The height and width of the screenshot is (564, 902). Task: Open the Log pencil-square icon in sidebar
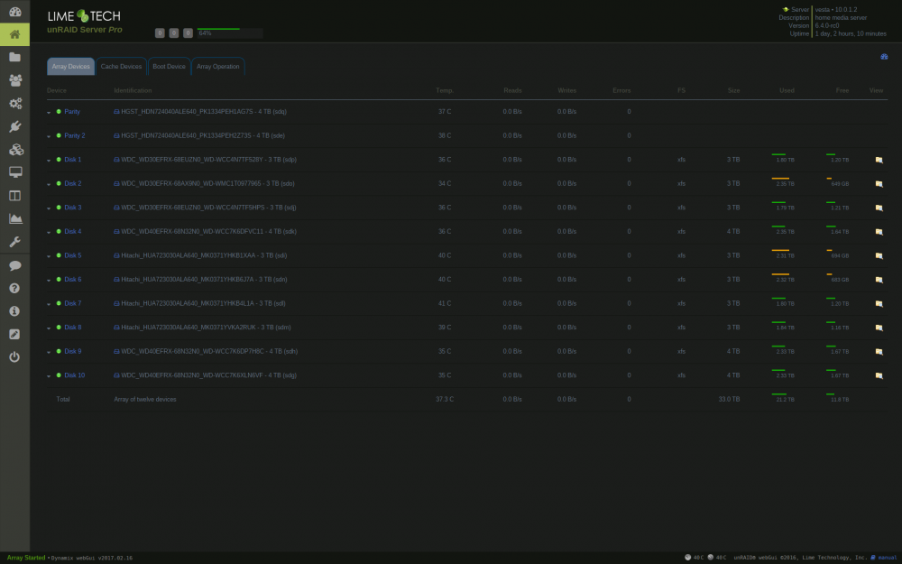pyautogui.click(x=15, y=335)
